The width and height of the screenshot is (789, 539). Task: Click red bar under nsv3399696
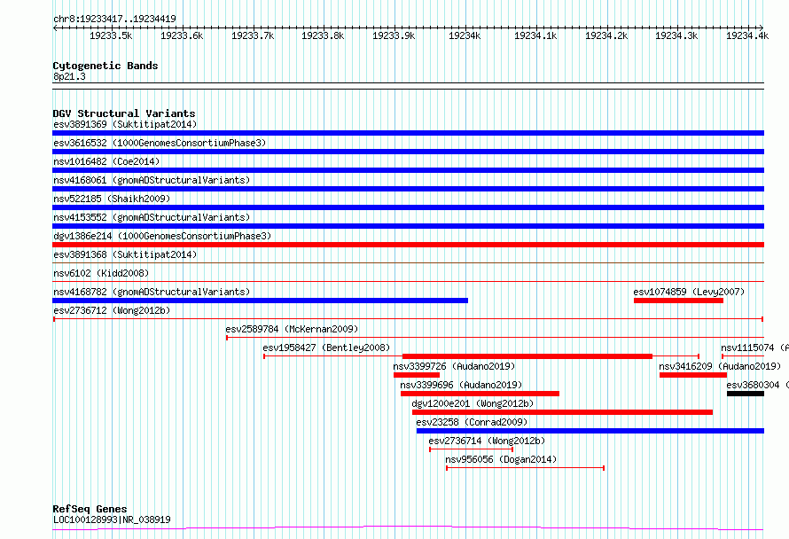[x=480, y=394]
